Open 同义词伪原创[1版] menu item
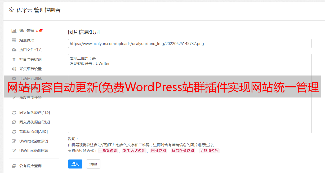 pos(35,113)
